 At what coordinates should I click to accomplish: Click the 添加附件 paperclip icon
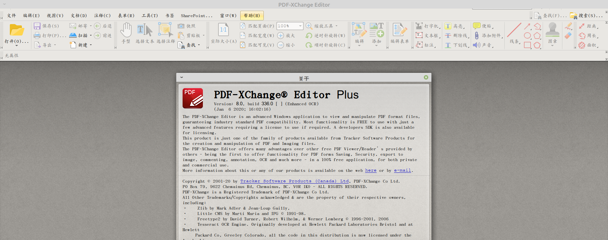pyautogui.click(x=476, y=36)
